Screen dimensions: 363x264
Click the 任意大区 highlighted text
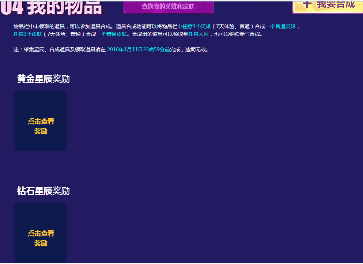click(x=198, y=34)
